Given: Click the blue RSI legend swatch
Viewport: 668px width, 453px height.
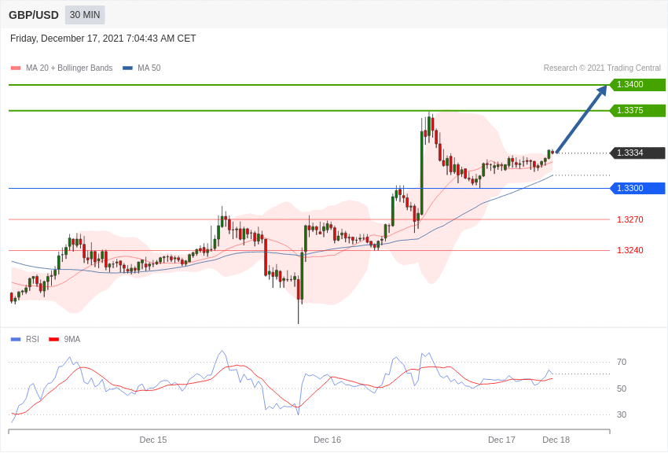Looking at the screenshot, I should click(16, 340).
